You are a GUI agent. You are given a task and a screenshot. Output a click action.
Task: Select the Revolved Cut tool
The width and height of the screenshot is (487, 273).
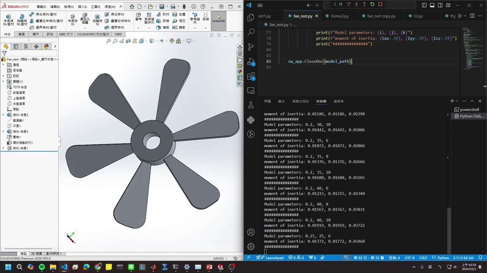97,19
